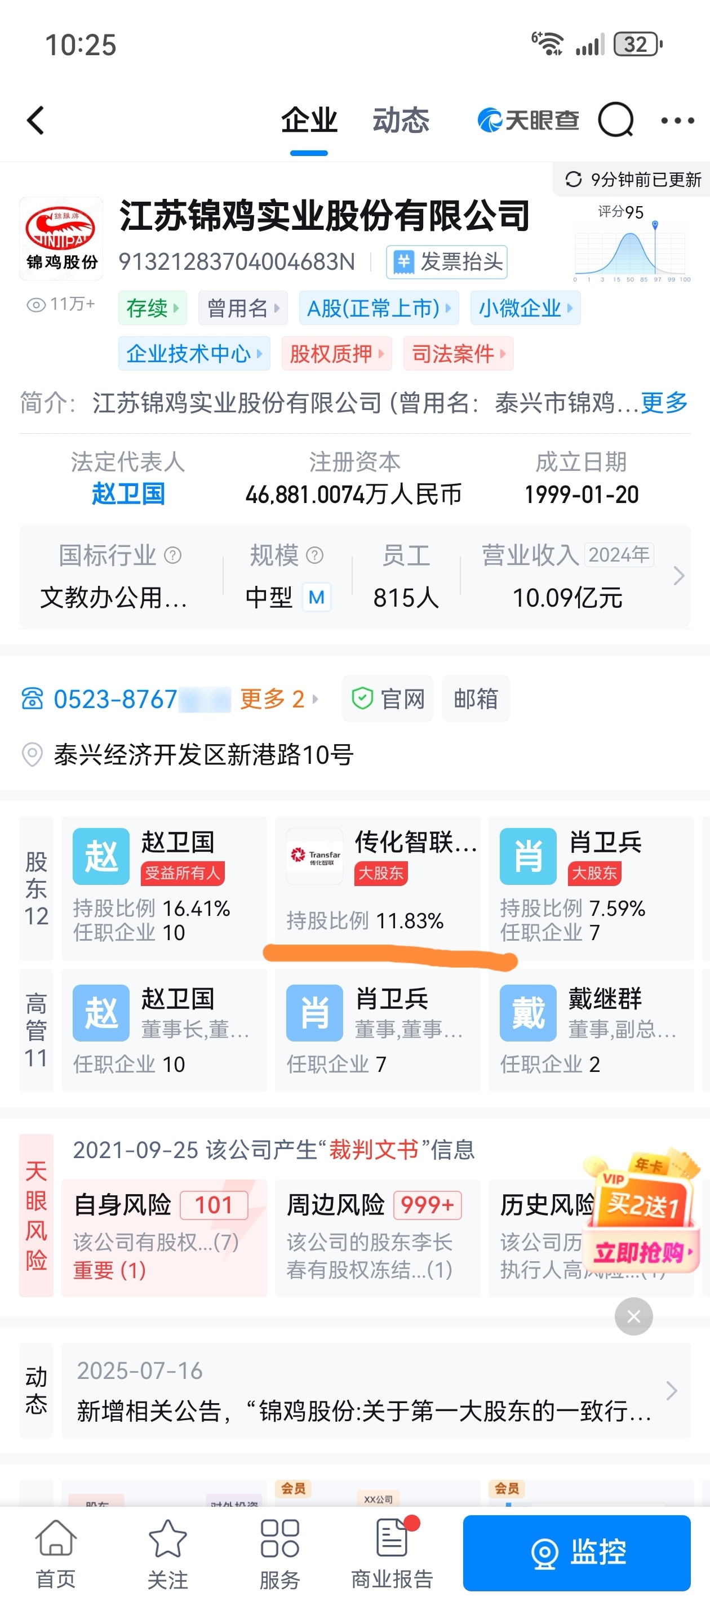710x1602 pixels.
Task: Open legal representative 赵卫国 link
Action: click(x=128, y=494)
